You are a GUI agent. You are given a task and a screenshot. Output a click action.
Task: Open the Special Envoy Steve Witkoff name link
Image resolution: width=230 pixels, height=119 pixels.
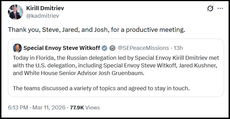pyautogui.click(x=62, y=48)
